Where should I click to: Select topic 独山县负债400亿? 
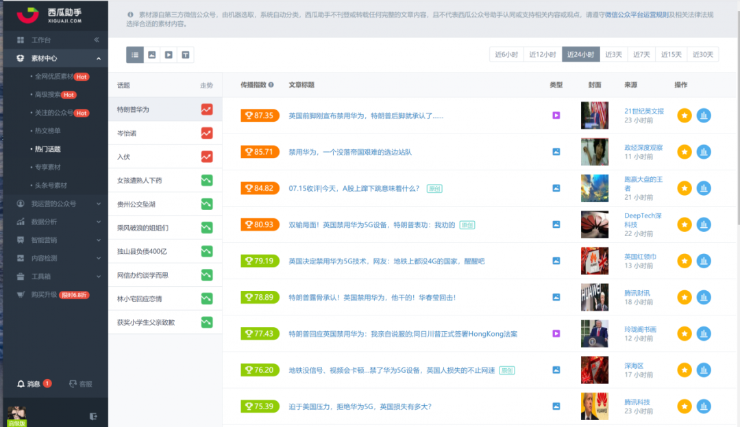142,251
